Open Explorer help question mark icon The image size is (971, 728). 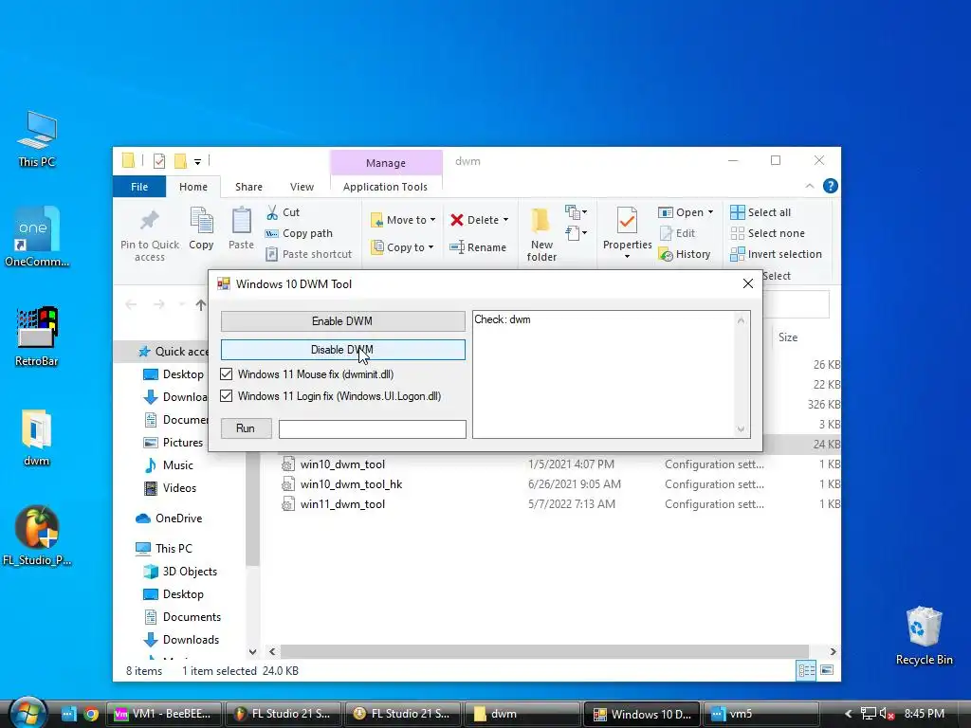pyautogui.click(x=831, y=186)
